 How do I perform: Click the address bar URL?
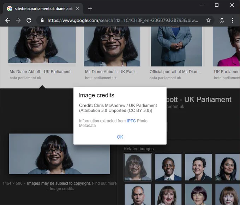point(123,20)
